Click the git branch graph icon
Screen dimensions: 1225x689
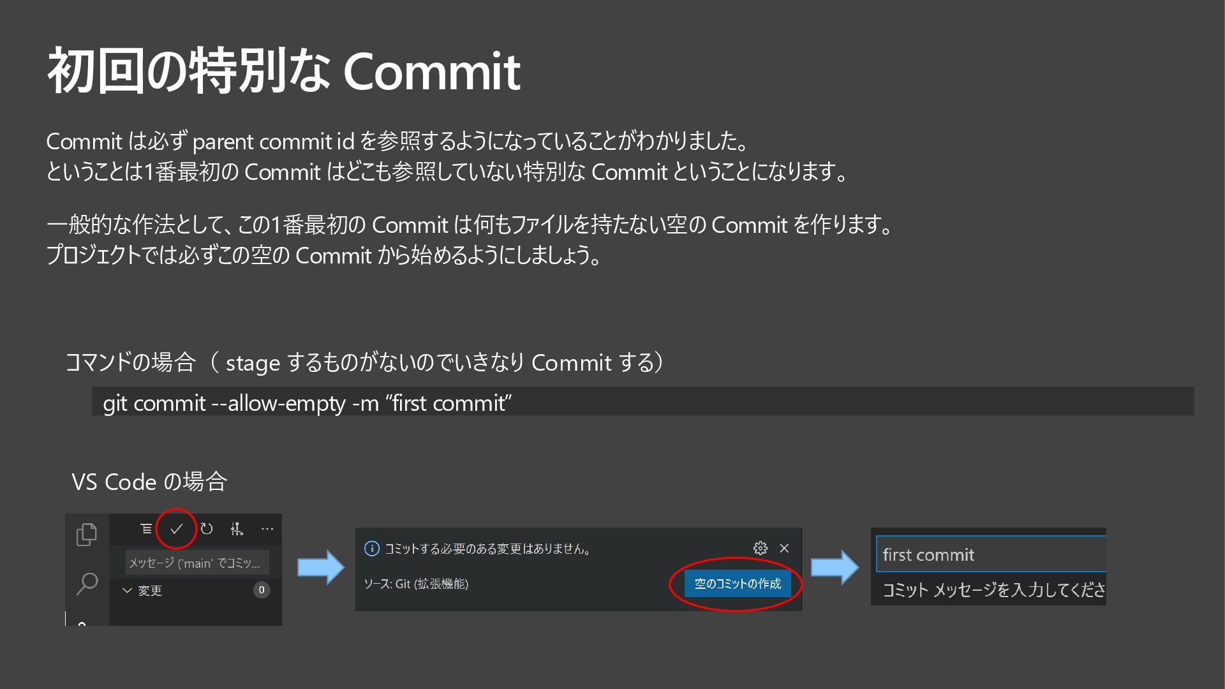237,529
